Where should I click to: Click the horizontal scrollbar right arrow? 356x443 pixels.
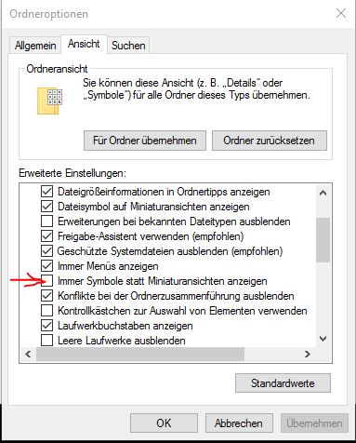308,354
